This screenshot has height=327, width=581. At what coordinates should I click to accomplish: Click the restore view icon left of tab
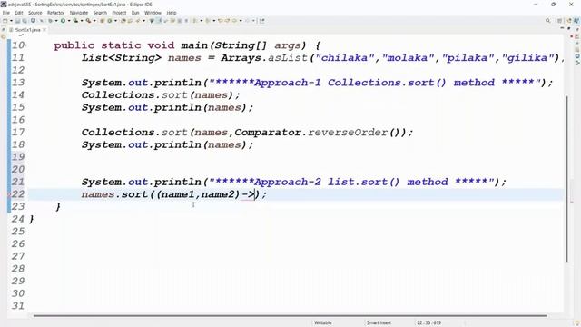tap(4, 30)
